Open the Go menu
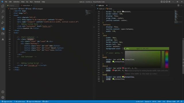 pyautogui.click(x=27, y=2)
